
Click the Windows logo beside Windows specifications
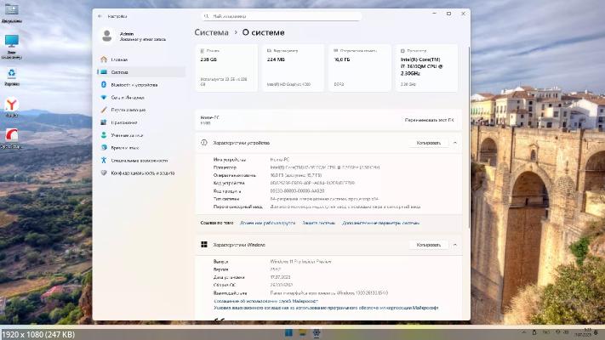tap(204, 245)
